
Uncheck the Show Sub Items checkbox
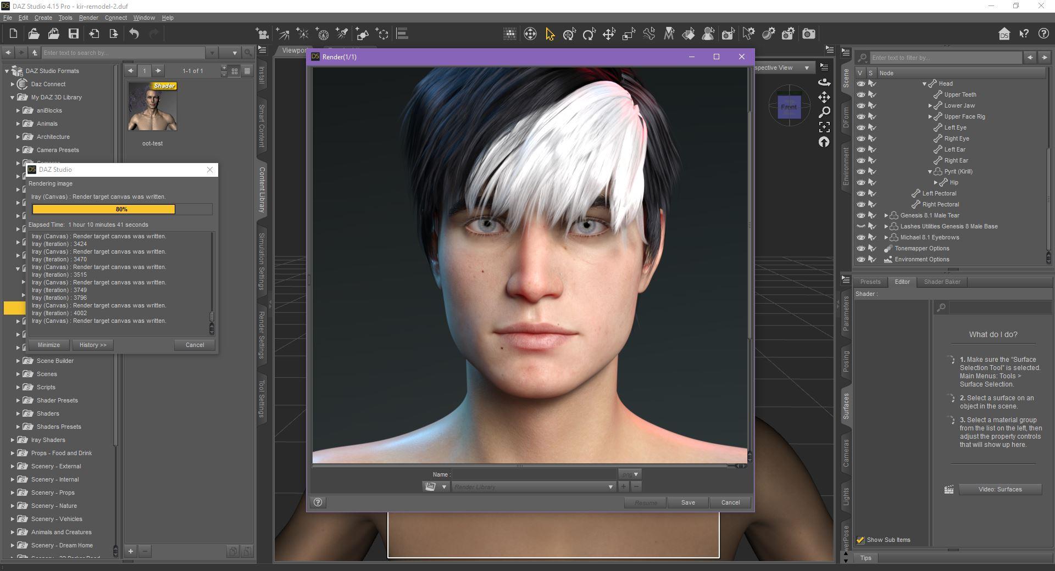860,540
